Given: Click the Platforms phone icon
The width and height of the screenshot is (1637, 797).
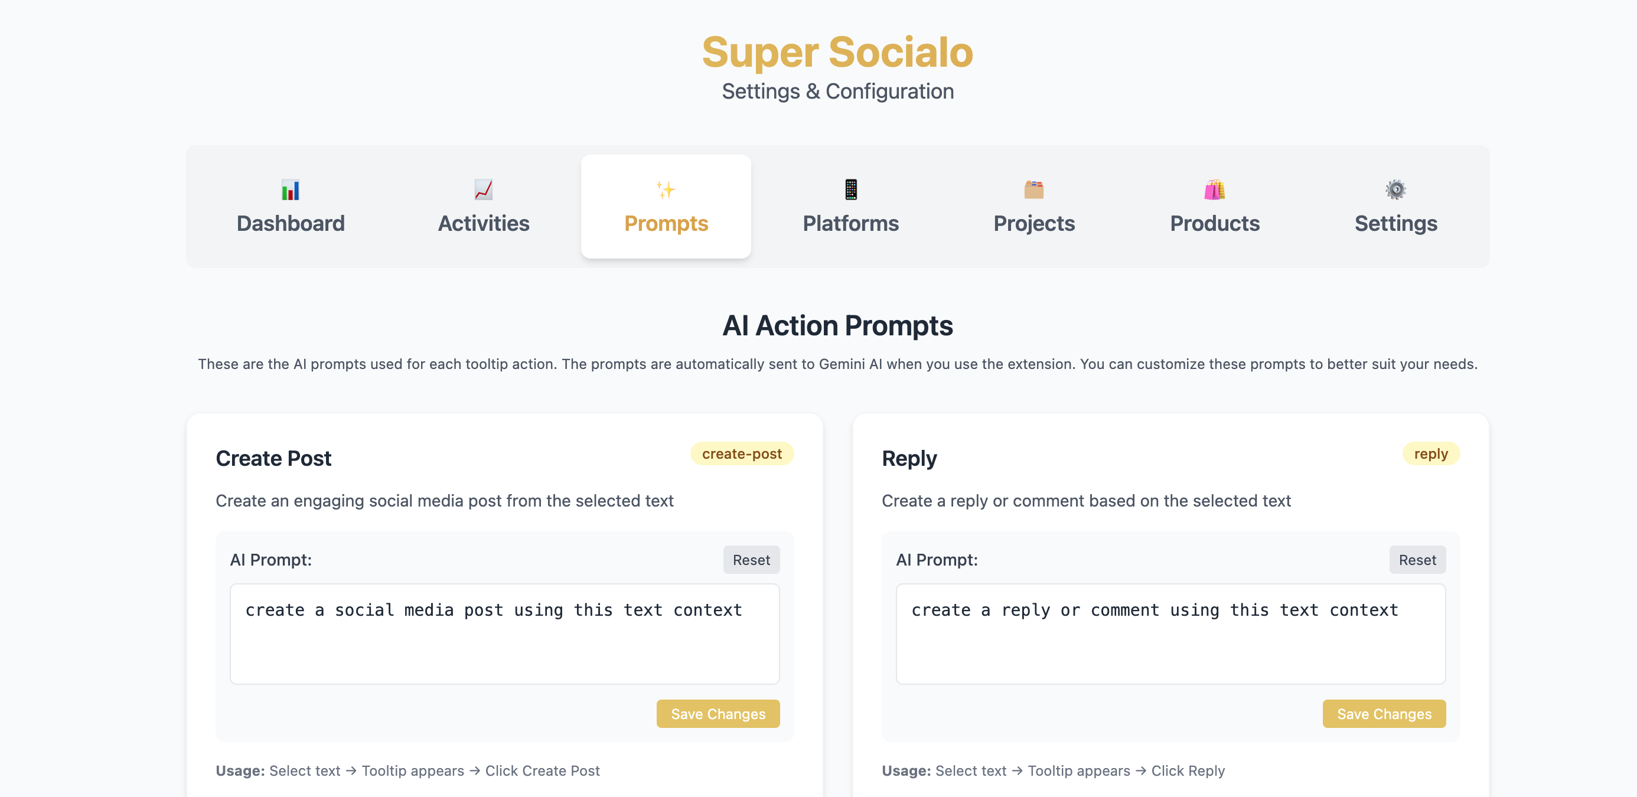Looking at the screenshot, I should point(850,190).
